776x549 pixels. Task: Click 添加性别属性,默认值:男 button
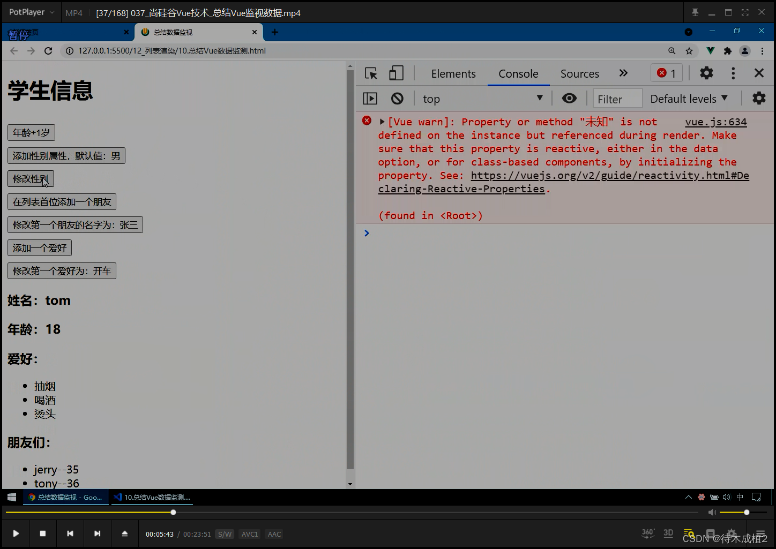point(66,156)
